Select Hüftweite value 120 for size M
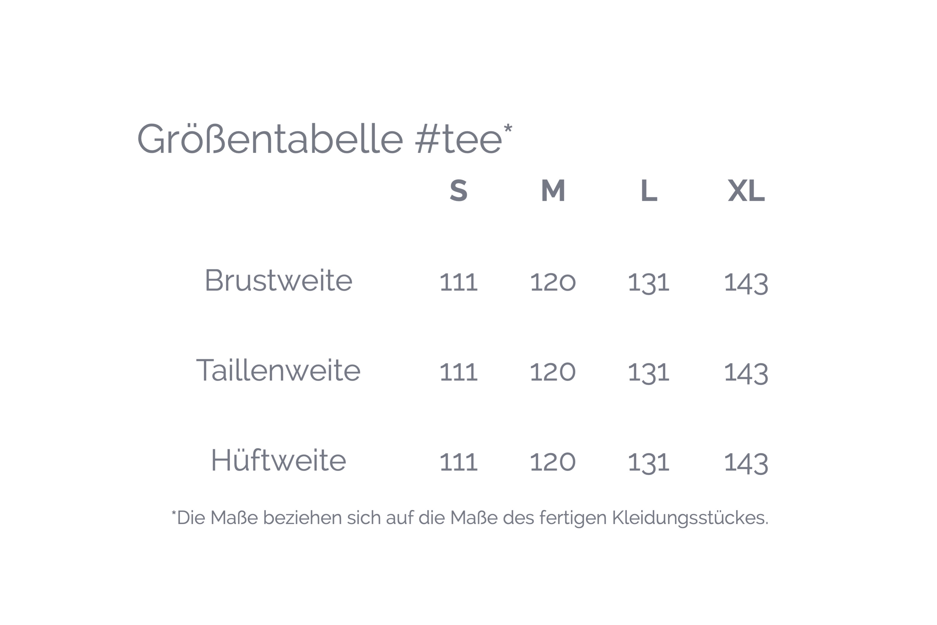 point(553,462)
